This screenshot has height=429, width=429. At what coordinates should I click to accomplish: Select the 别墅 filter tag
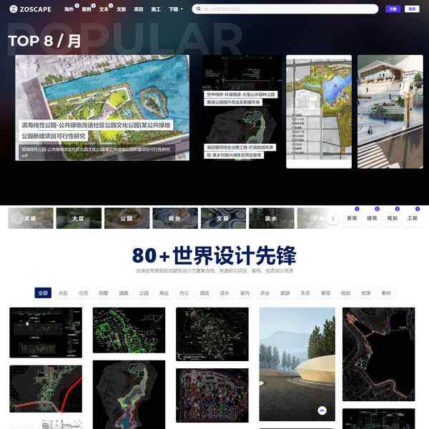click(x=104, y=293)
